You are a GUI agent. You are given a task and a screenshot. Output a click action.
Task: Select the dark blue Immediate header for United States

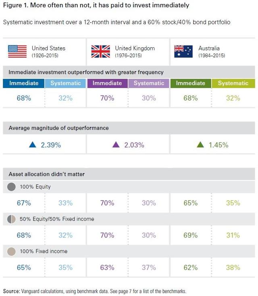[x=24, y=83]
